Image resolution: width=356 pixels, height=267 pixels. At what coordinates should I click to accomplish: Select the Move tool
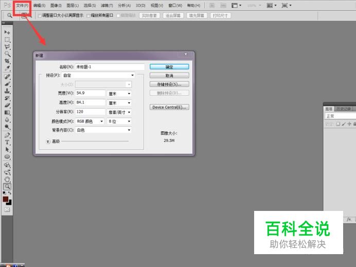tap(7, 32)
